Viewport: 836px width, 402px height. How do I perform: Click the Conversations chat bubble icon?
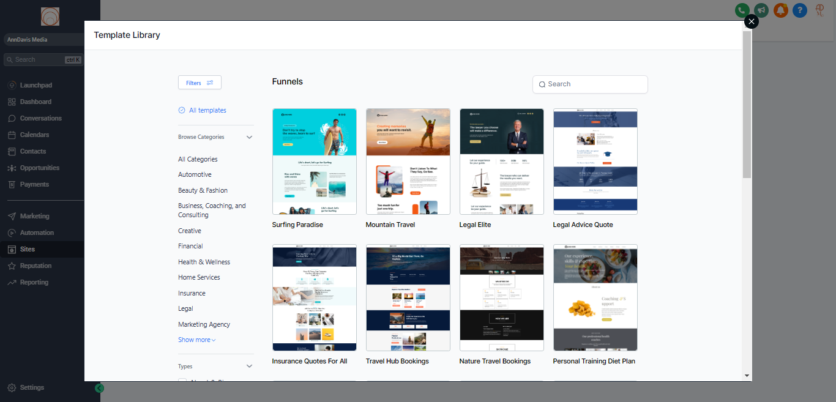click(12, 119)
